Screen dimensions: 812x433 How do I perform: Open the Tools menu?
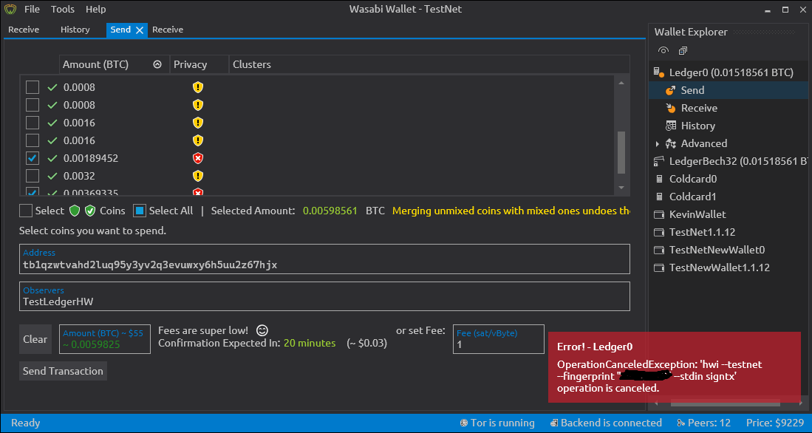[x=64, y=10]
